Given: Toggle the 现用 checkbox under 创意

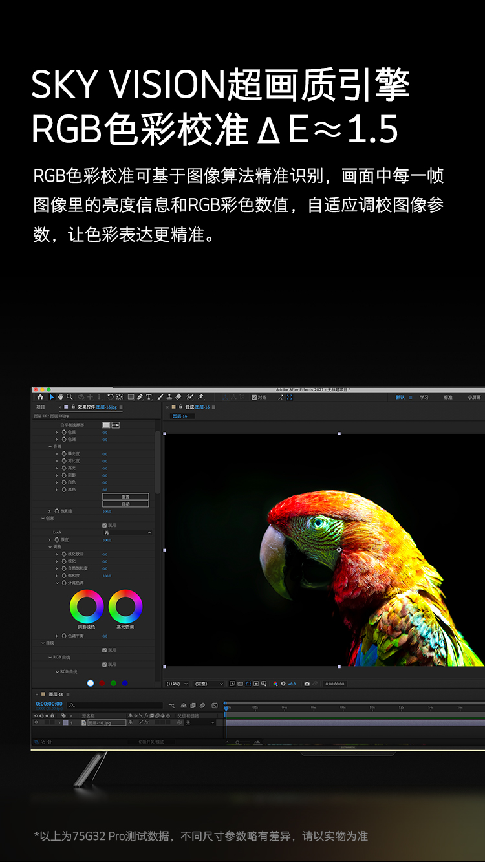Looking at the screenshot, I should 105,525.
